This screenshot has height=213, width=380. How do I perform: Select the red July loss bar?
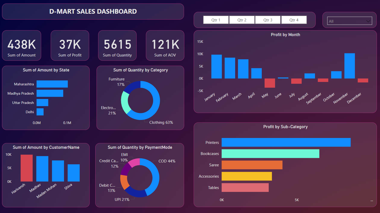[x=296, y=81]
